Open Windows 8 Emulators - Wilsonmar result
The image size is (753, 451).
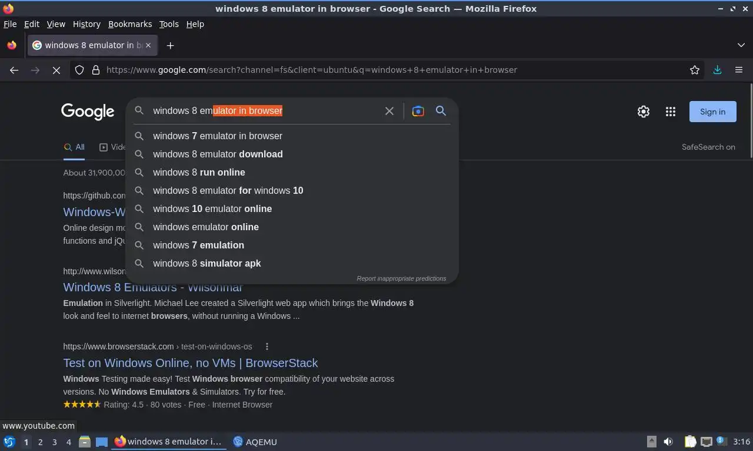click(153, 287)
